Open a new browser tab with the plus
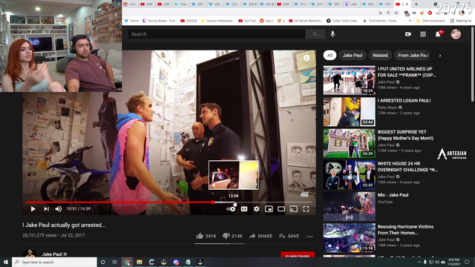 (x=416, y=4)
